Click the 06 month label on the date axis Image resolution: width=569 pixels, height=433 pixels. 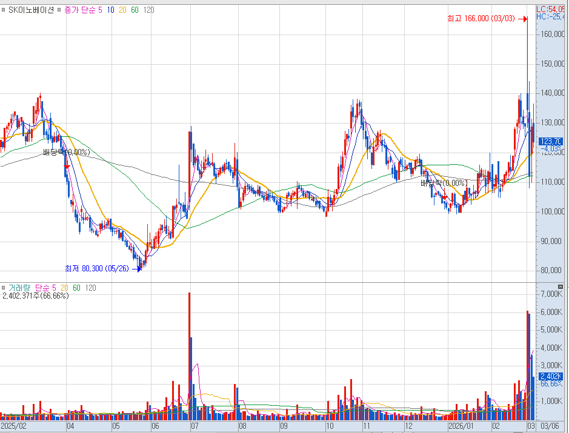(155, 426)
